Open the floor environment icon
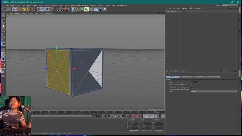Viewport: 242px width, 136px height. tap(96, 9)
